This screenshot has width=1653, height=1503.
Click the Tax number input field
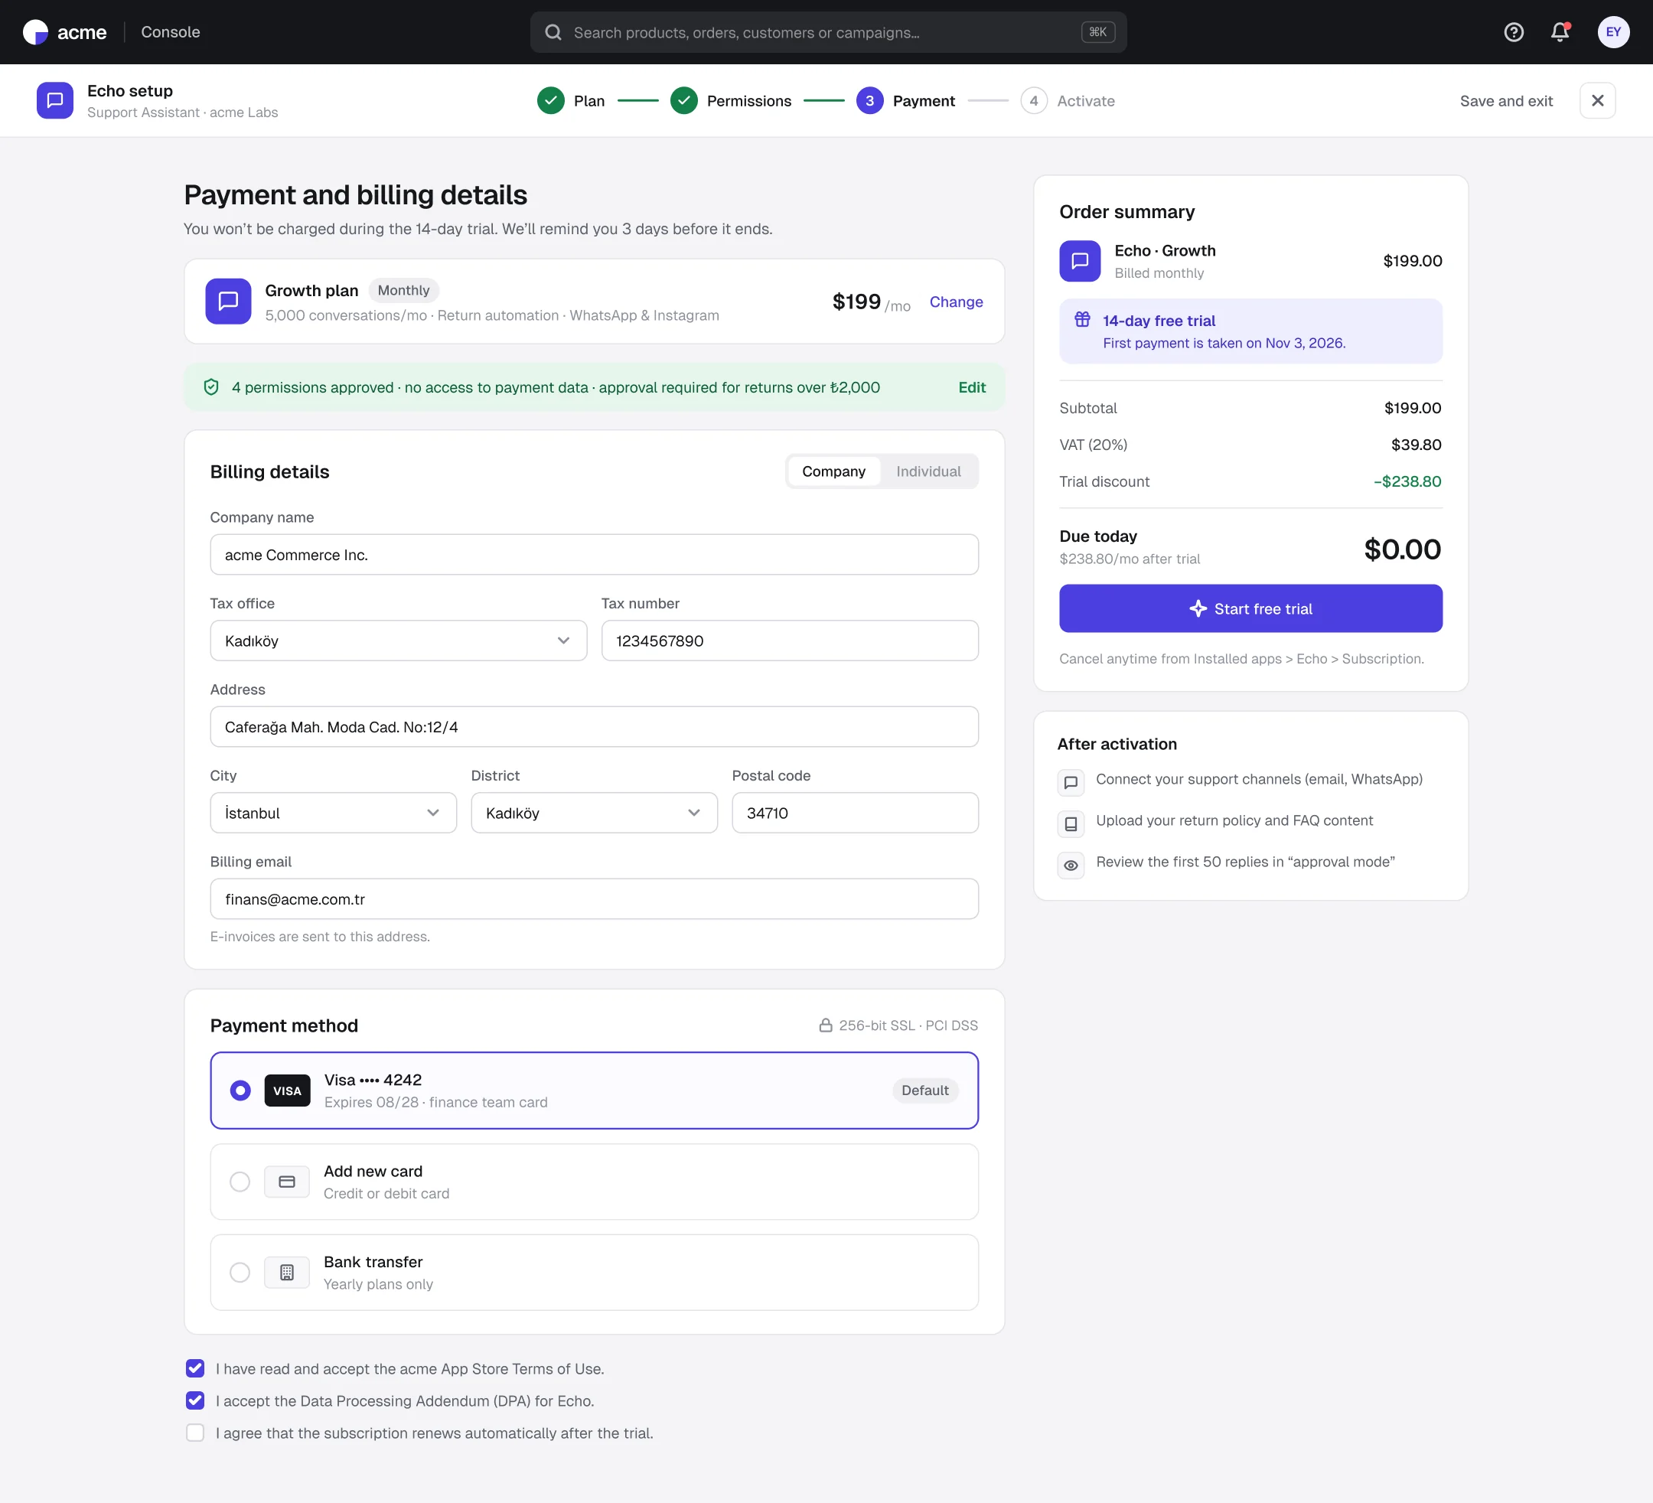point(790,641)
